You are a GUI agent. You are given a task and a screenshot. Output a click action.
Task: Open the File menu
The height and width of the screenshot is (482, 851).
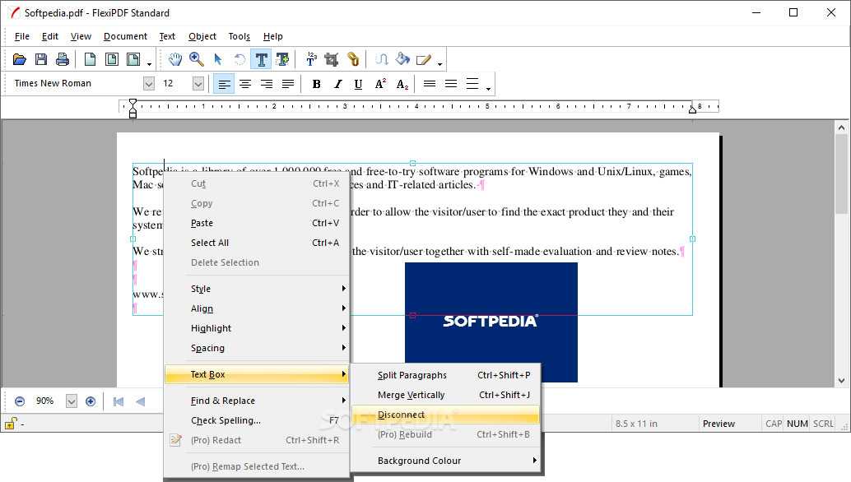click(x=22, y=36)
